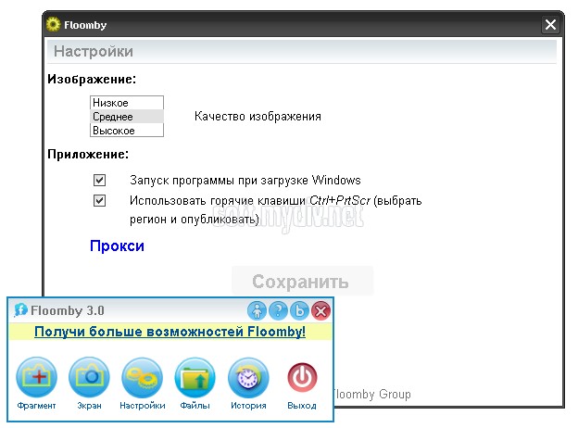Close the Floomby settings window
Viewport: 578px width, 428px height.
tap(551, 25)
